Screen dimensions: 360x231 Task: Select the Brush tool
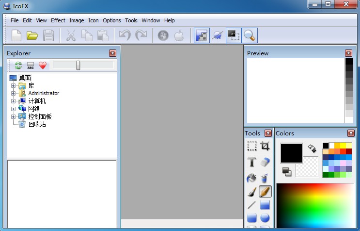[x=252, y=192]
